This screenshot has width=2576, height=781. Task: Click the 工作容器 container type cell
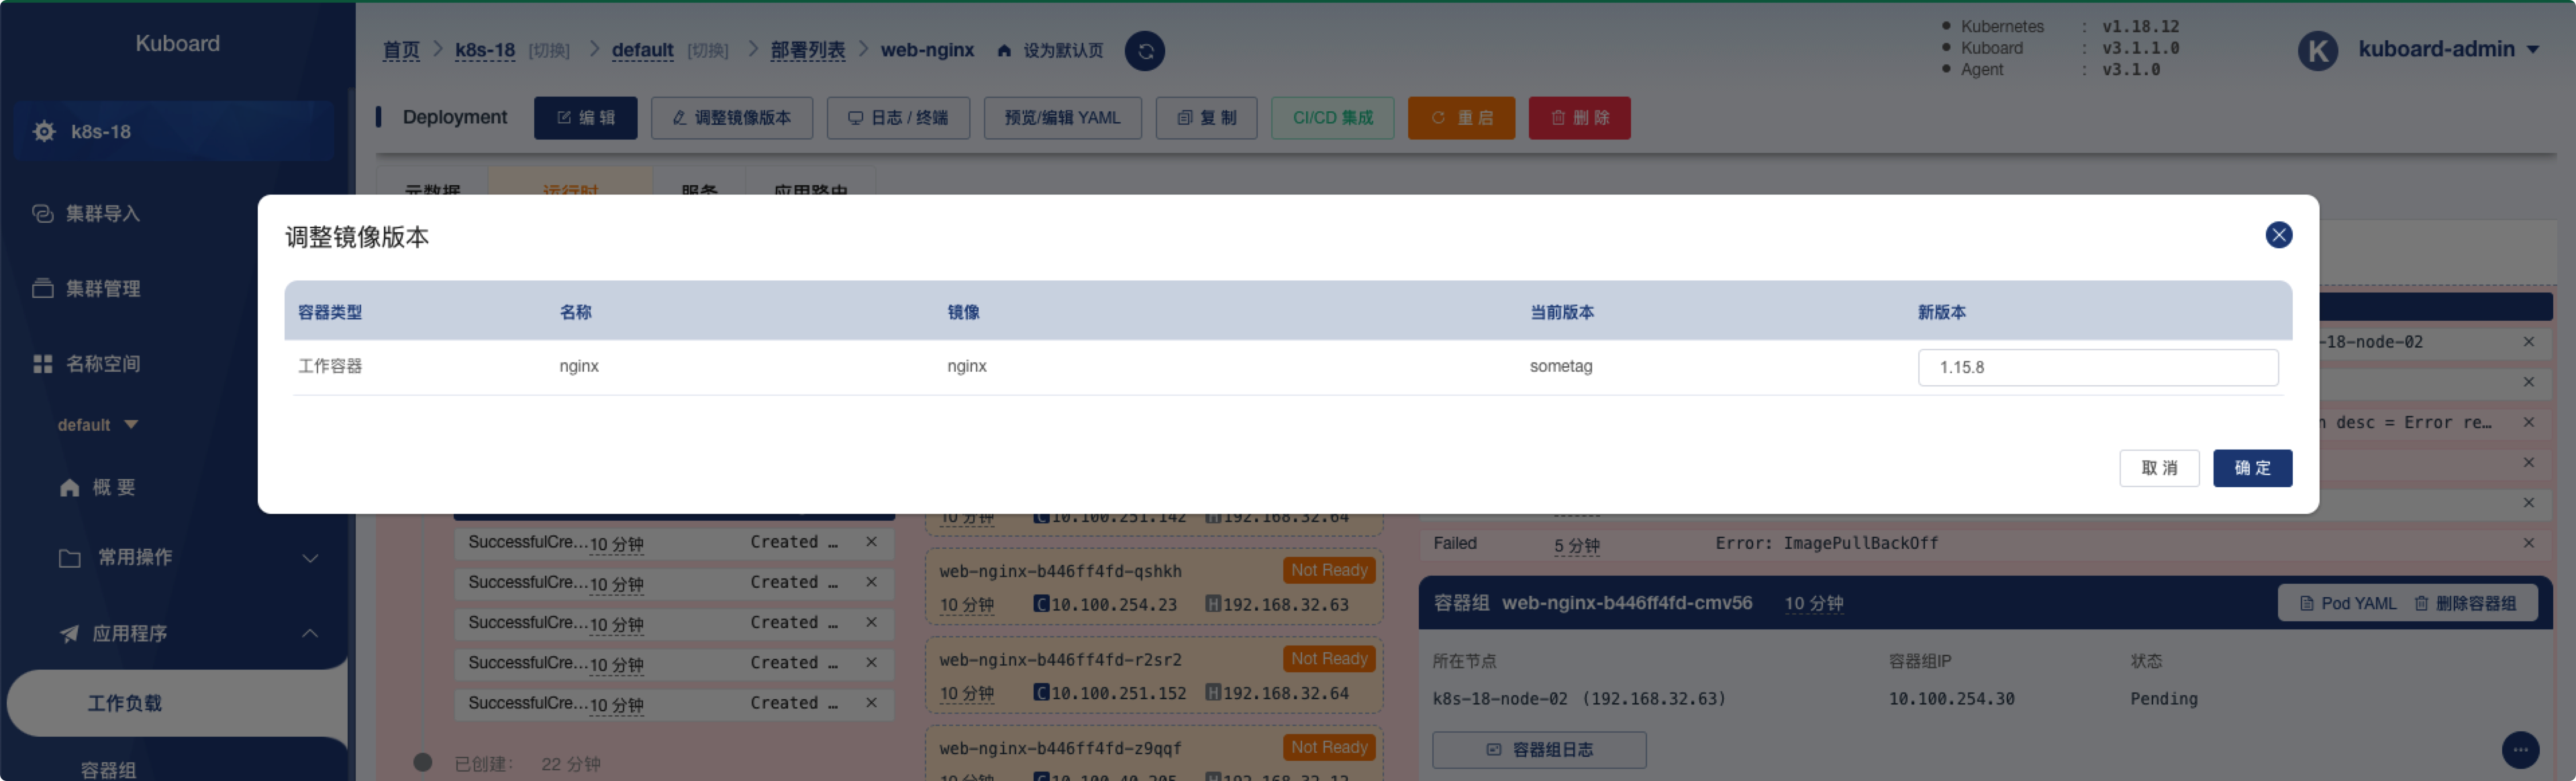point(330,366)
